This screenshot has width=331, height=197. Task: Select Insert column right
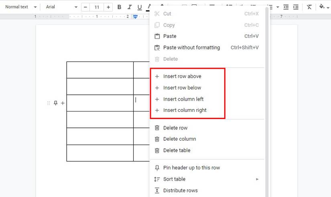pos(185,110)
